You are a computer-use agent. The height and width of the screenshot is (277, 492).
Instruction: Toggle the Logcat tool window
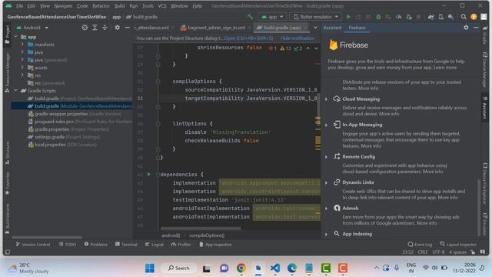154,245
